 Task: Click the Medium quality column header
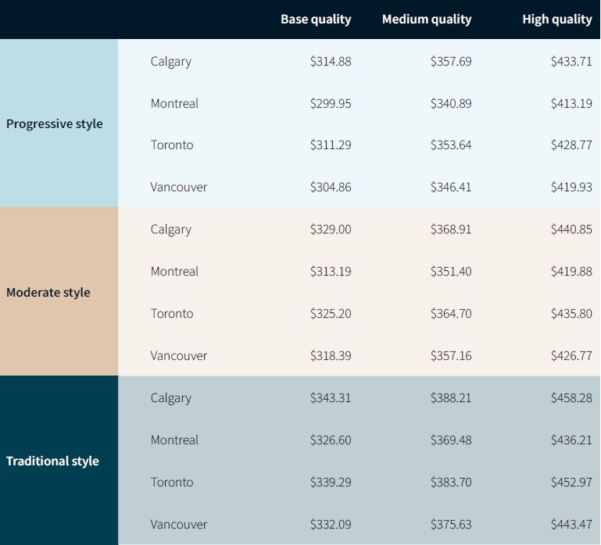pos(427,20)
